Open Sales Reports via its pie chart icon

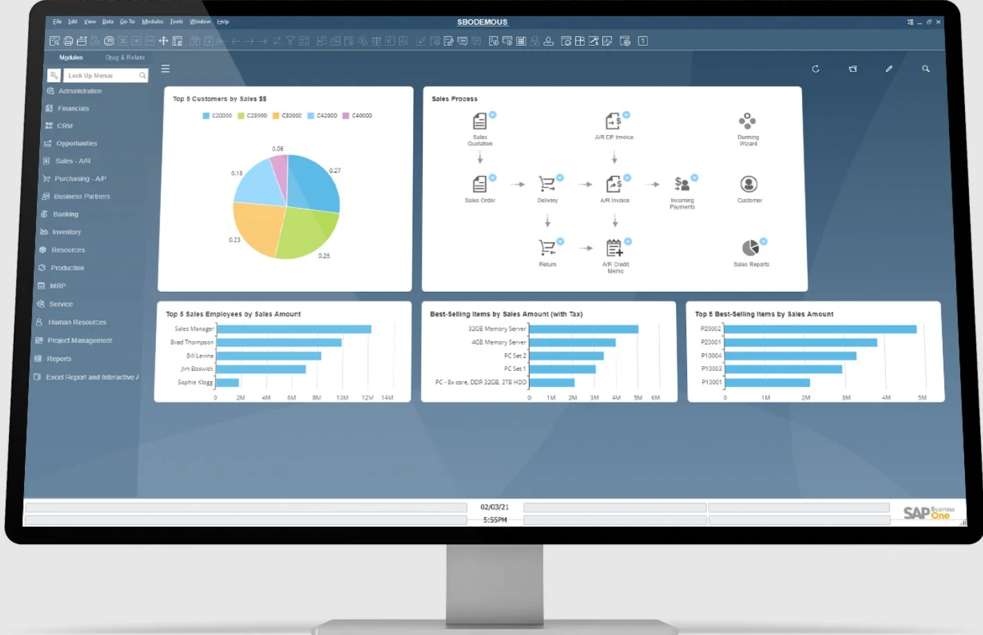(749, 248)
